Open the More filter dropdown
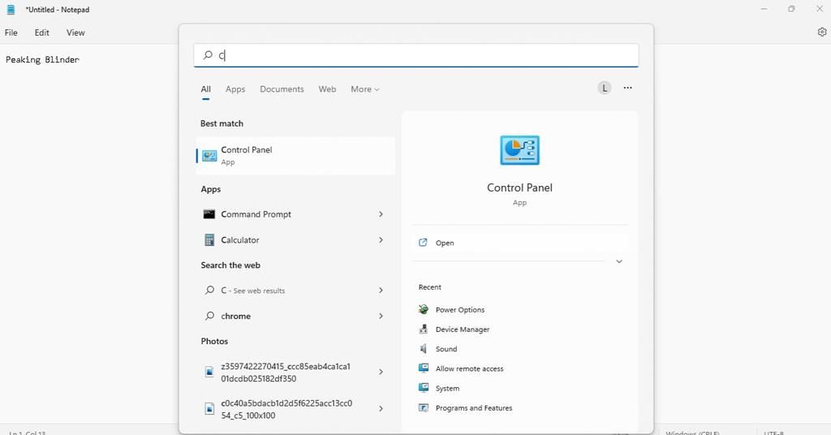Screen dimensions: 831x435 pos(364,89)
